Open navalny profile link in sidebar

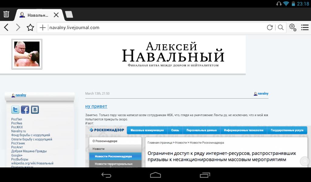click(21, 95)
